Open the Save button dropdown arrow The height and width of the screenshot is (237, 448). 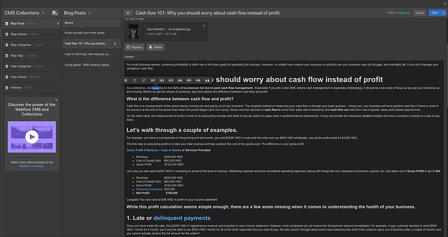[x=443, y=13]
